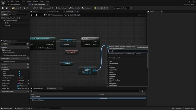The height and width of the screenshot is (110, 196).
Task: Expand the Actor category
Action: [108, 62]
